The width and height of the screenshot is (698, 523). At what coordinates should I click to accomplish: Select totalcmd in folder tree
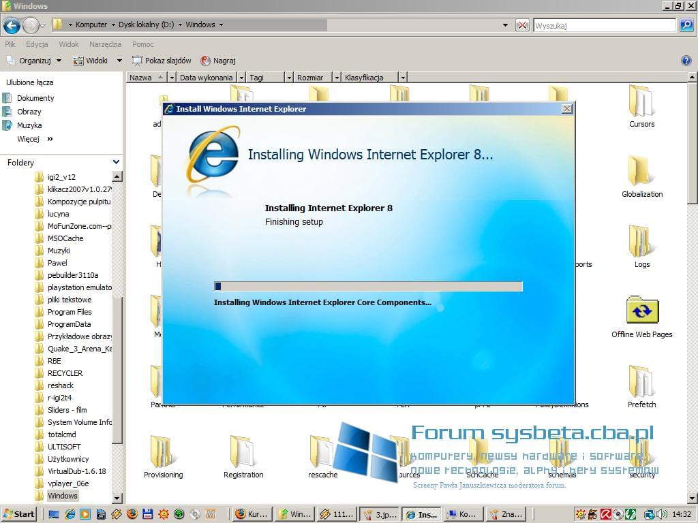(61, 434)
